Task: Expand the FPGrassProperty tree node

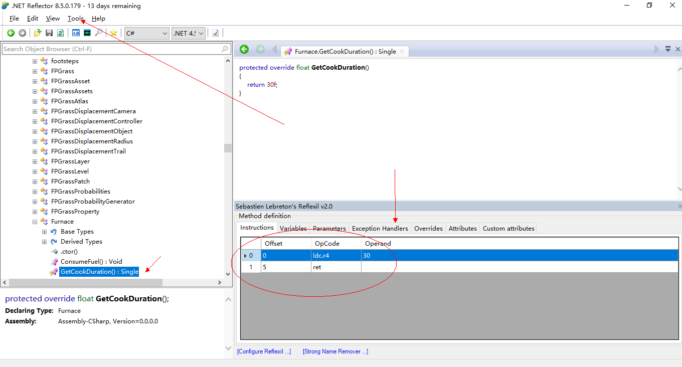Action: click(35, 212)
